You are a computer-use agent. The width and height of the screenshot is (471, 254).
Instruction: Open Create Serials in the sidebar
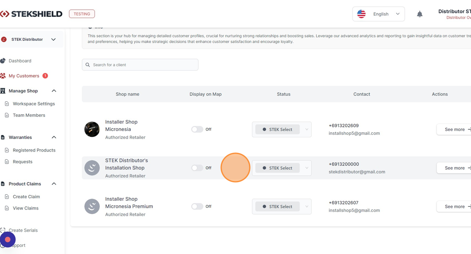[x=23, y=230]
